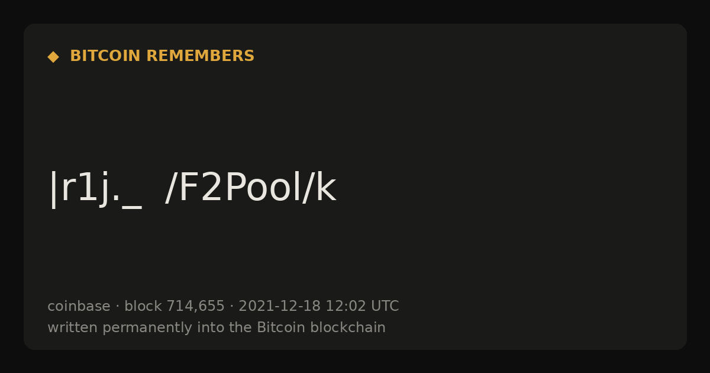Click the Bitcoin blockchain words in caption
This screenshot has height=373, width=710.
click(321, 327)
